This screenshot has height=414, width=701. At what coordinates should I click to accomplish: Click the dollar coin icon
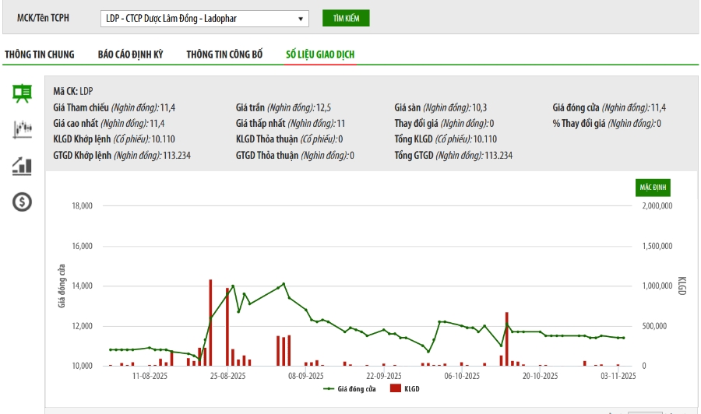23,202
